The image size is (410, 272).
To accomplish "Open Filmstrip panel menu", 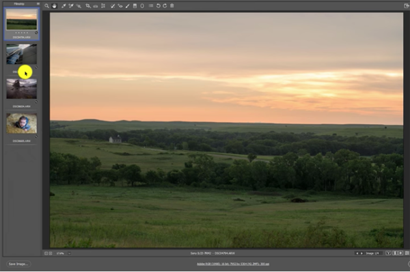I will (38, 3).
